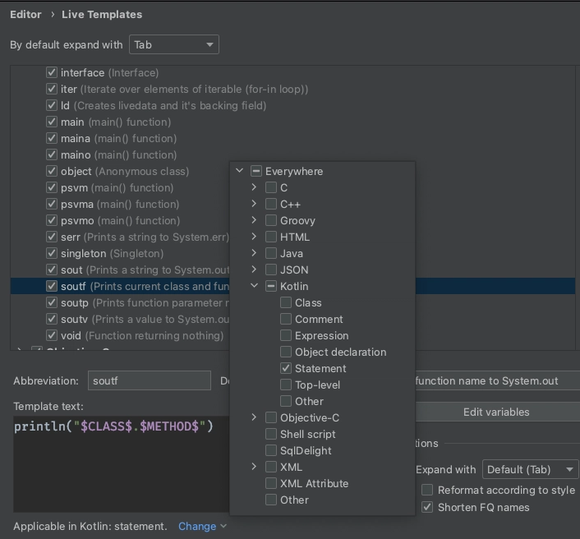This screenshot has width=580, height=539.
Task: Check the Other context under Kotlin
Action: point(286,401)
